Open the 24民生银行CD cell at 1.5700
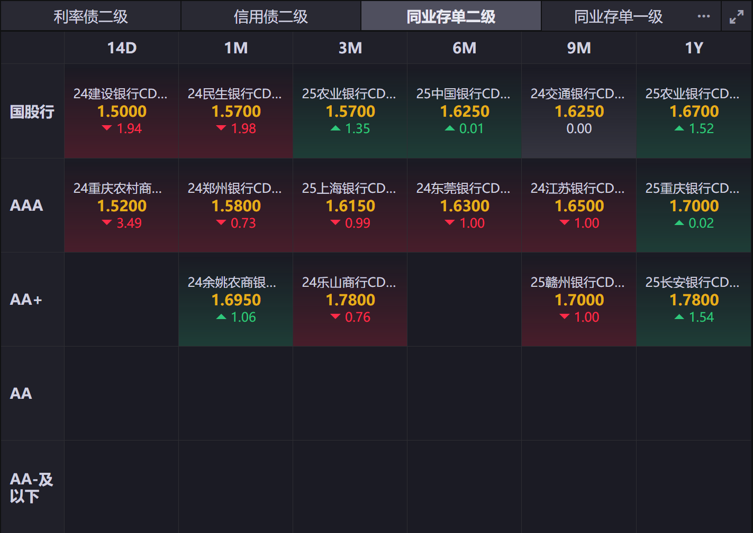 coord(236,111)
